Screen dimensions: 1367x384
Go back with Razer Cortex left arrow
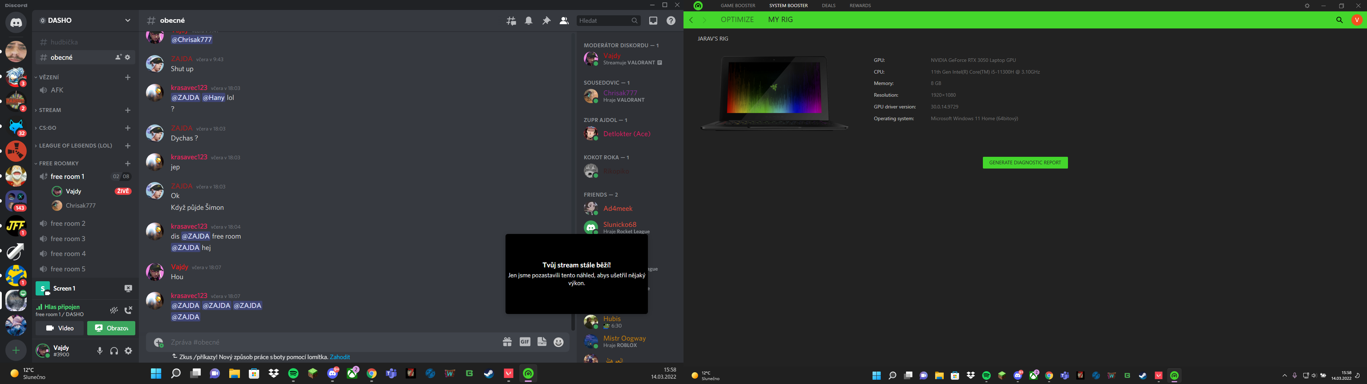[691, 20]
